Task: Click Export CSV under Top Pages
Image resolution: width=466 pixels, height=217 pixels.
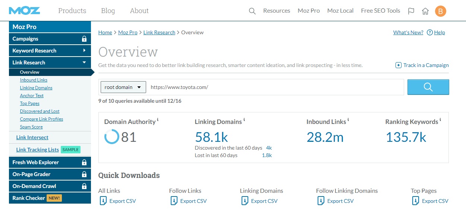Action: coord(435,201)
